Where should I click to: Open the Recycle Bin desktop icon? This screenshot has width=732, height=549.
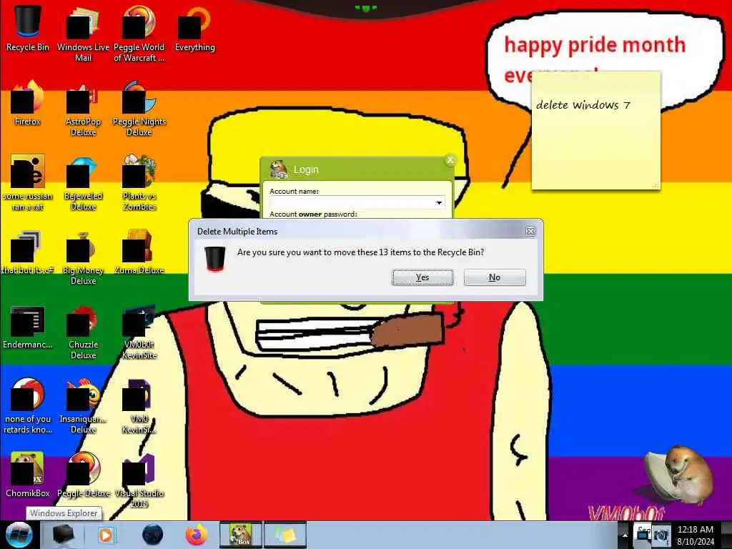click(28, 29)
